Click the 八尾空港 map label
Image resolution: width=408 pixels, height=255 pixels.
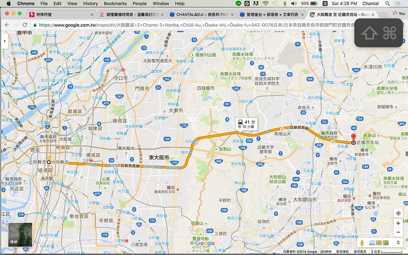139,245
